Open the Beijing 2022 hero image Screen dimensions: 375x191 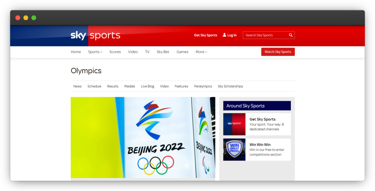[143, 138]
